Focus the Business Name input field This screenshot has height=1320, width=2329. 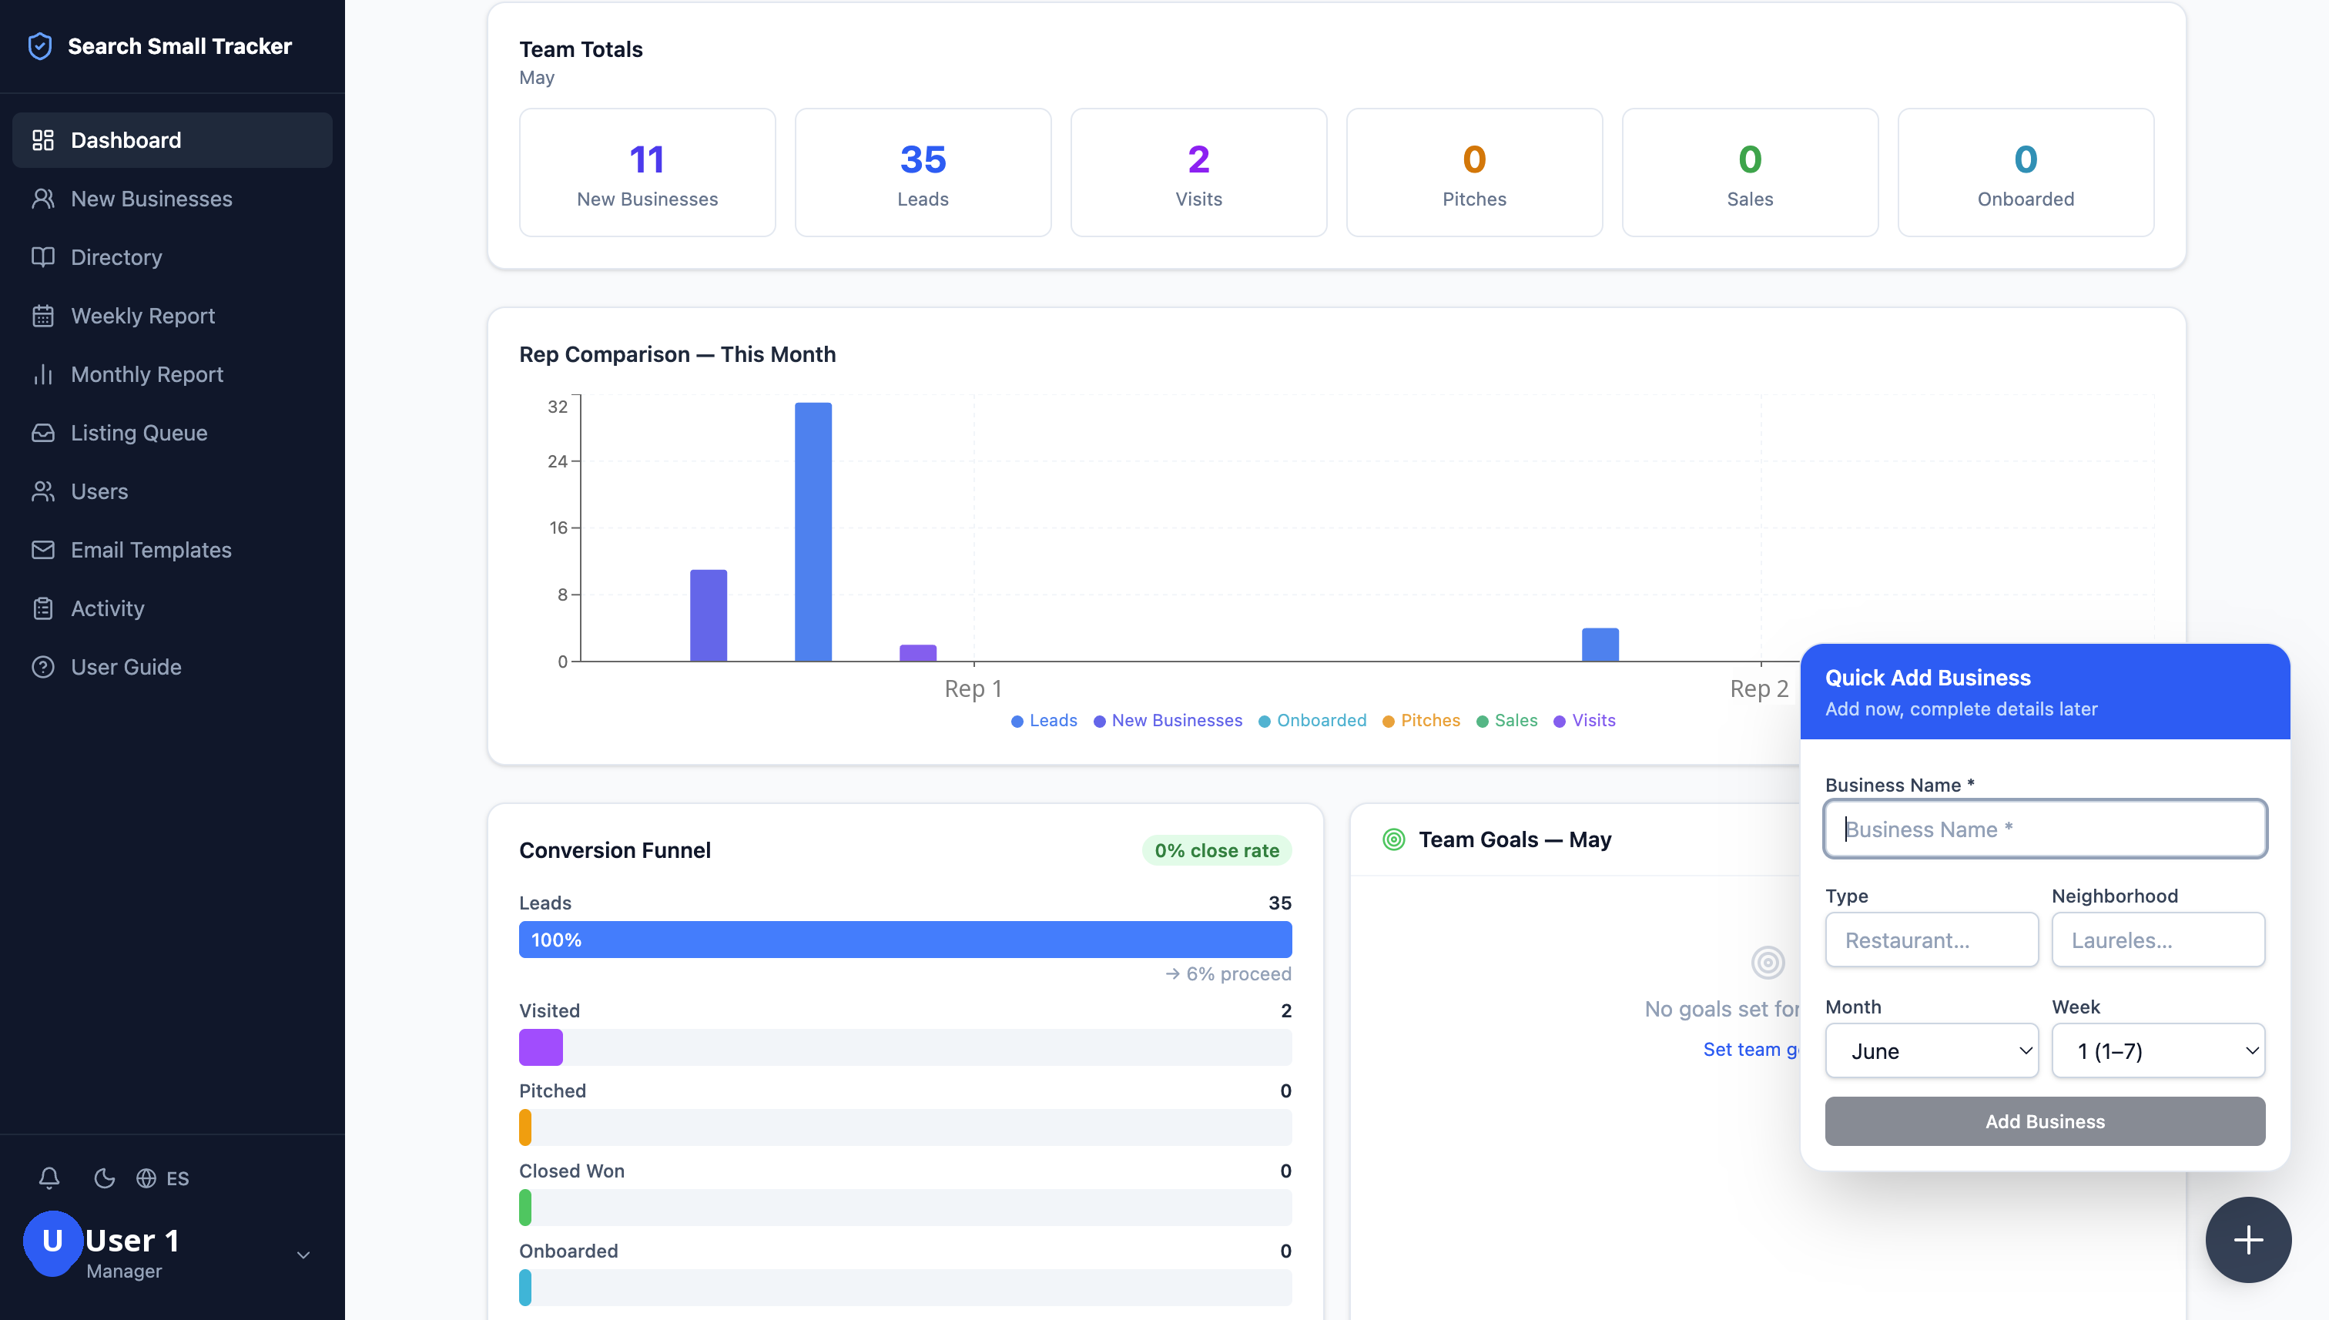click(2044, 829)
